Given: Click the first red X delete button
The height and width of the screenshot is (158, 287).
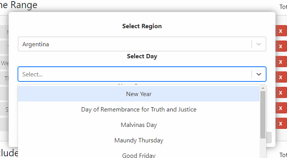Looking at the screenshot, I should (x=281, y=31).
